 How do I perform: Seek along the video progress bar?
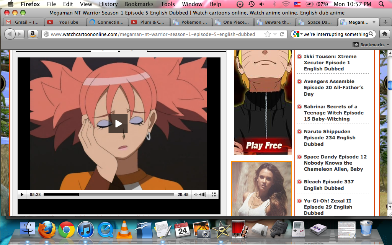pos(109,194)
